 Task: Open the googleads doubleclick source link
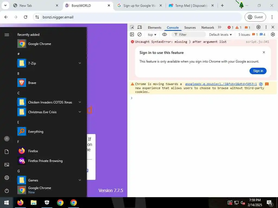pyautogui.click(x=221, y=84)
